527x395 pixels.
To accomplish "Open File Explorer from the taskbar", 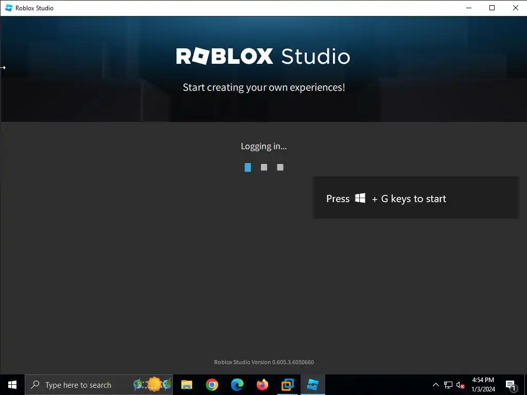I will click(186, 385).
